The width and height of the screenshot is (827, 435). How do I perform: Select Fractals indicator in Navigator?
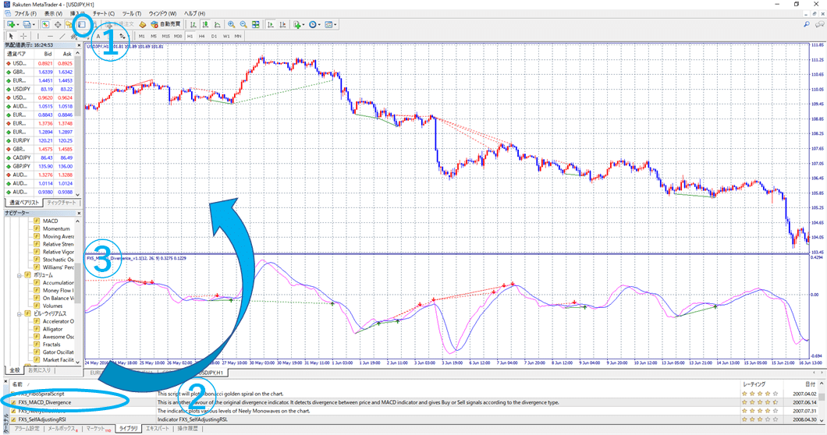click(51, 345)
